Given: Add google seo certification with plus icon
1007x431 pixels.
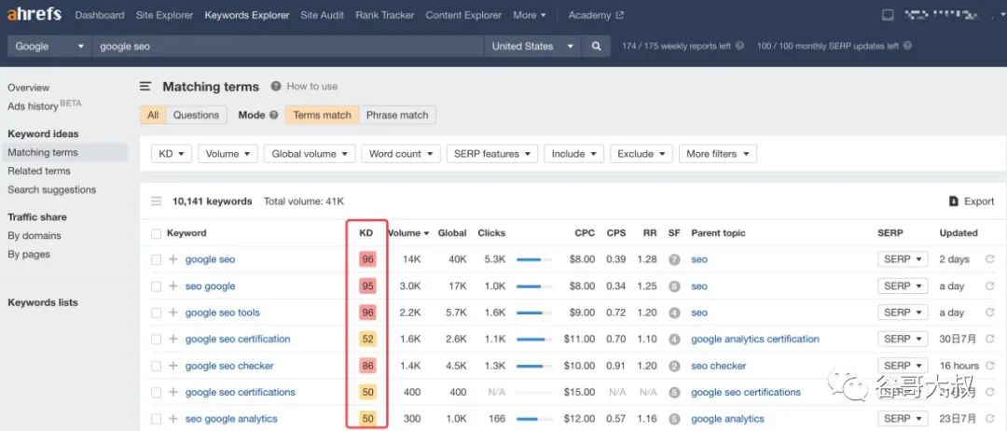Looking at the screenshot, I should 172,340.
